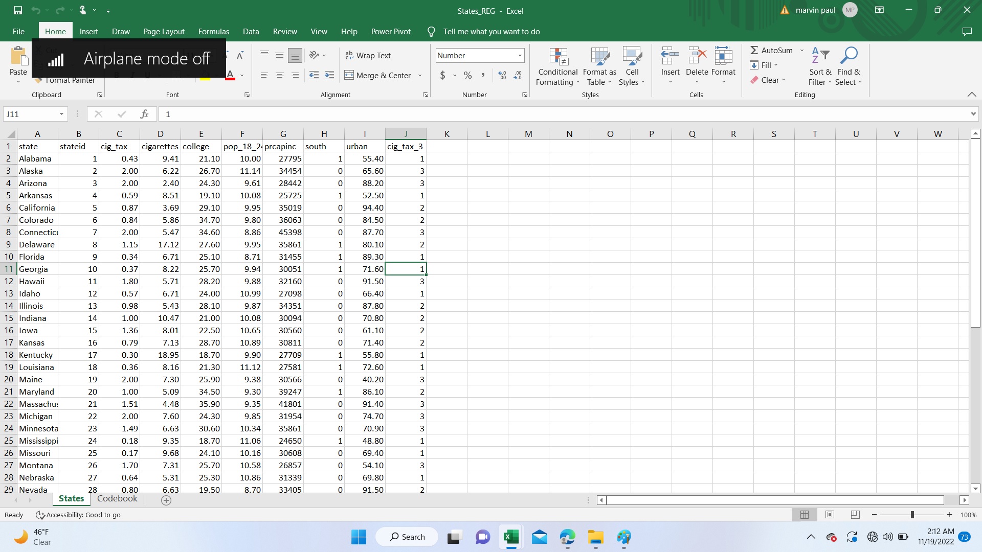Image resolution: width=982 pixels, height=552 pixels.
Task: Click the Percent Style icon
Action: click(x=467, y=75)
